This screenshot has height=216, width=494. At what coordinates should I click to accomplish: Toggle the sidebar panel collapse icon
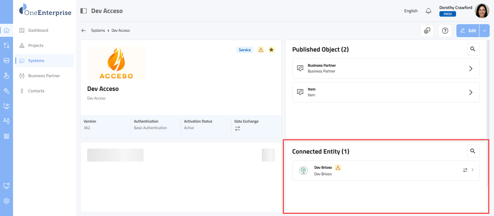[84, 11]
